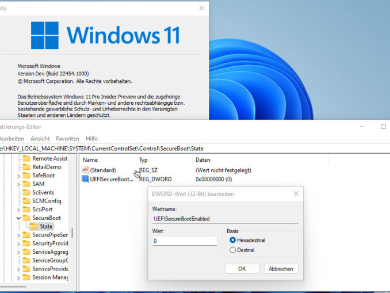Viewport: 390px width, 293px height.
Task: Select the SecurityProviders folder icon
Action: [x=26, y=243]
